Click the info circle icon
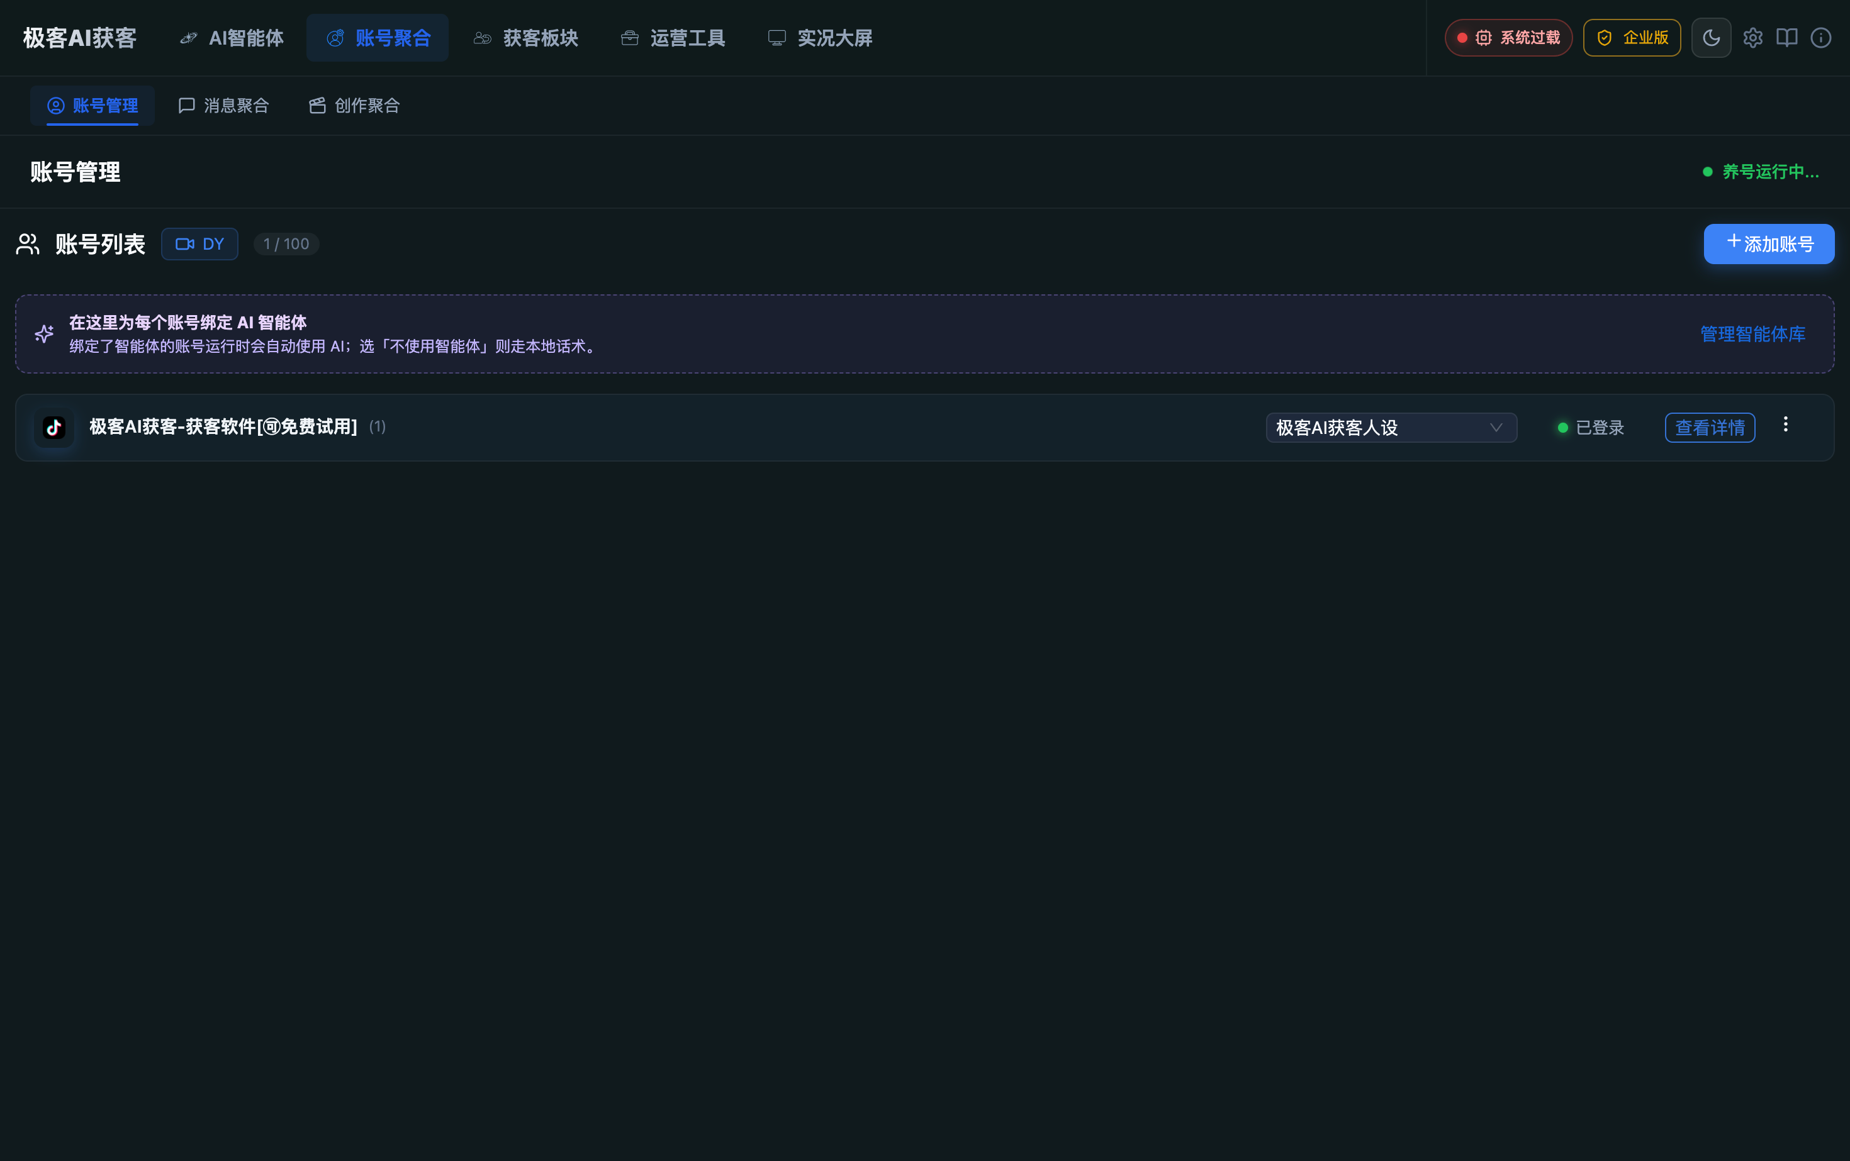This screenshot has height=1161, width=1850. [1821, 38]
